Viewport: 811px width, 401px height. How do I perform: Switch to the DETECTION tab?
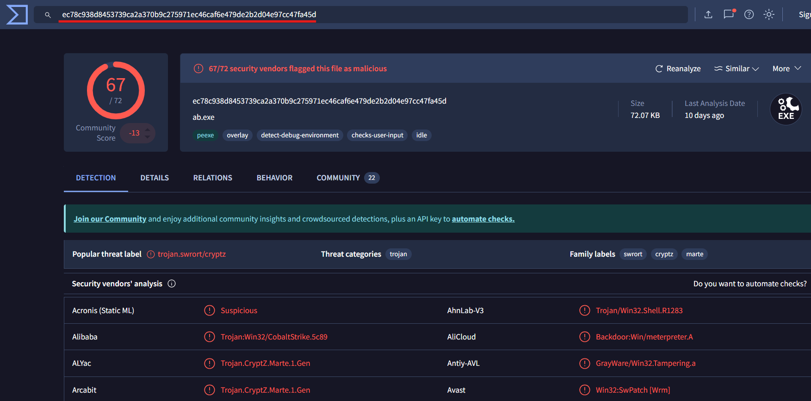click(96, 178)
